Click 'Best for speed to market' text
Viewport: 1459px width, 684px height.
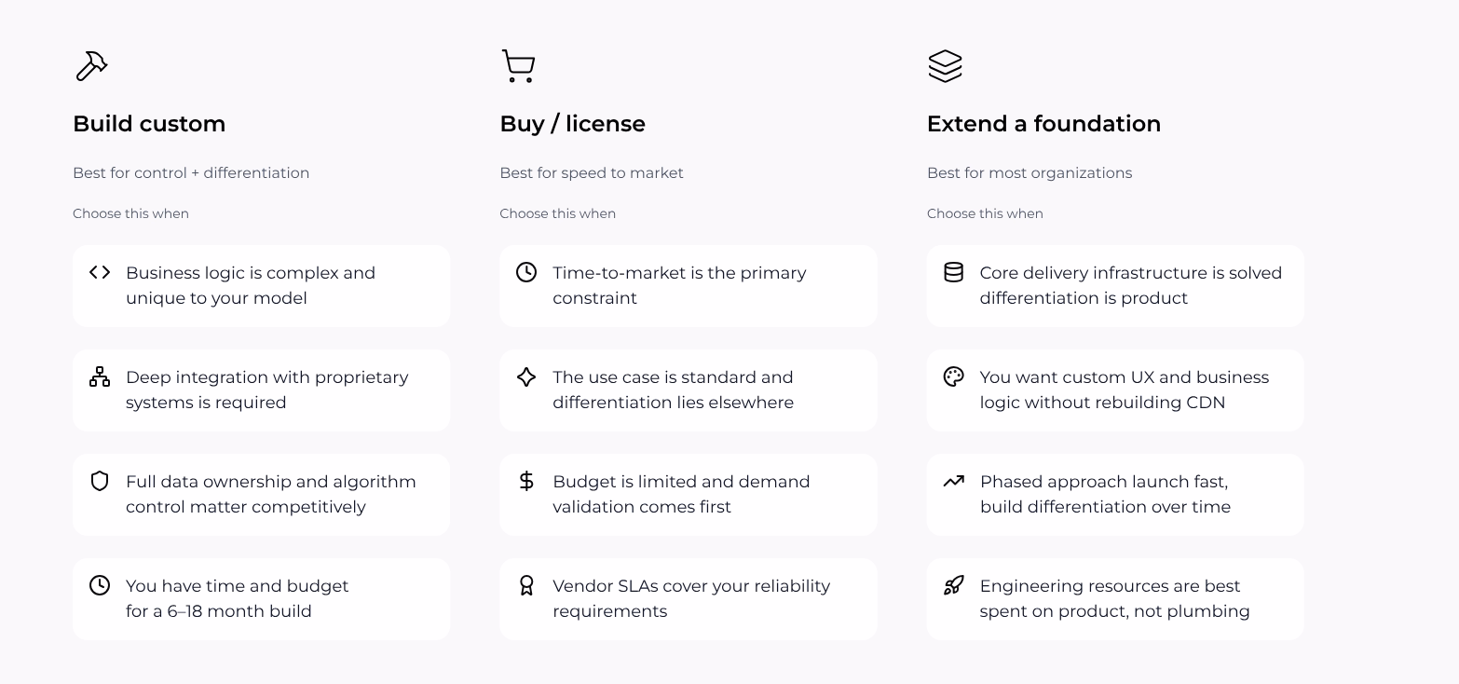pyautogui.click(x=592, y=172)
